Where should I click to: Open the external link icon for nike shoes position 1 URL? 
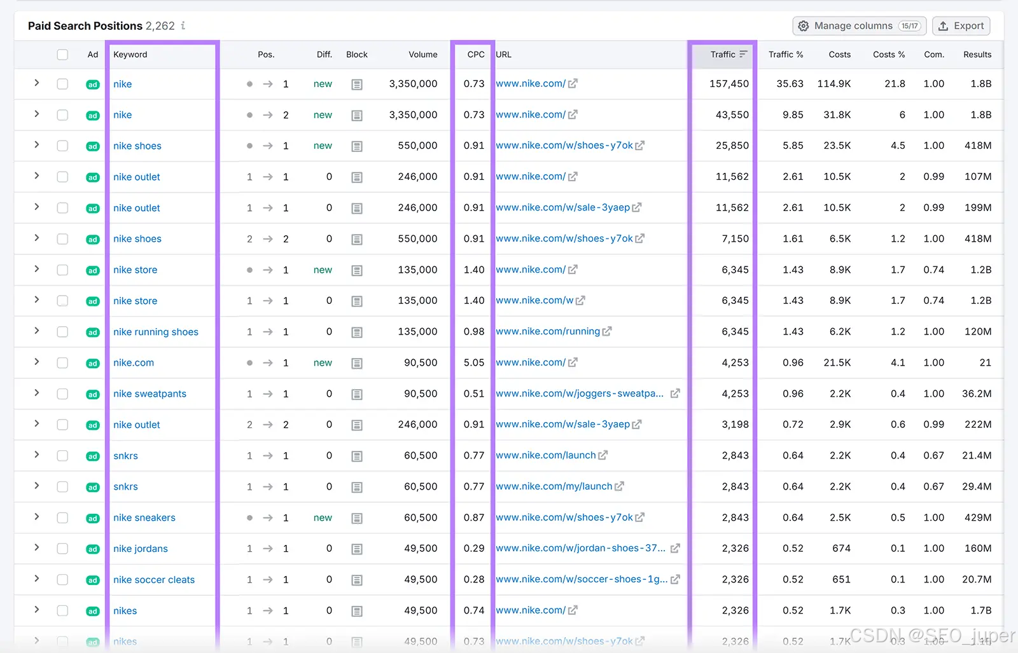[639, 146]
